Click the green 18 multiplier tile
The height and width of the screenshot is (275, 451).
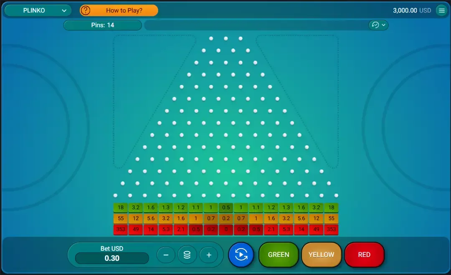click(x=120, y=207)
